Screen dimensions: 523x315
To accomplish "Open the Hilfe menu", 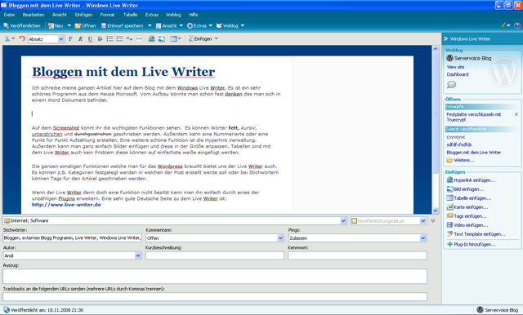I will point(194,15).
